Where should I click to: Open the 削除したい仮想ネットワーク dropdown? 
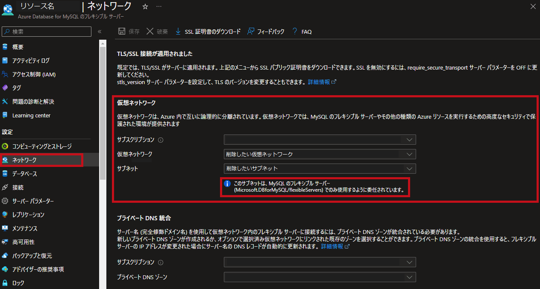pos(320,154)
